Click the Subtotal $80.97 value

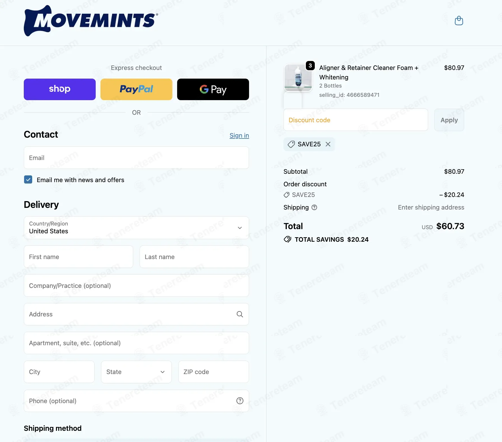[x=454, y=171]
